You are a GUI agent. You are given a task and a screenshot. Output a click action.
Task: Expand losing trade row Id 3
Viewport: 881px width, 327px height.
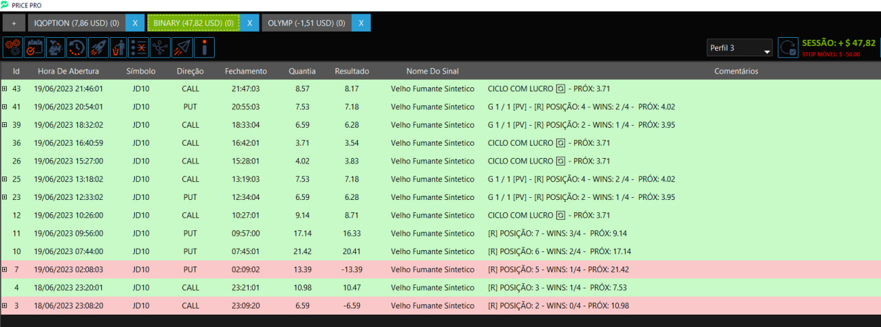point(4,305)
